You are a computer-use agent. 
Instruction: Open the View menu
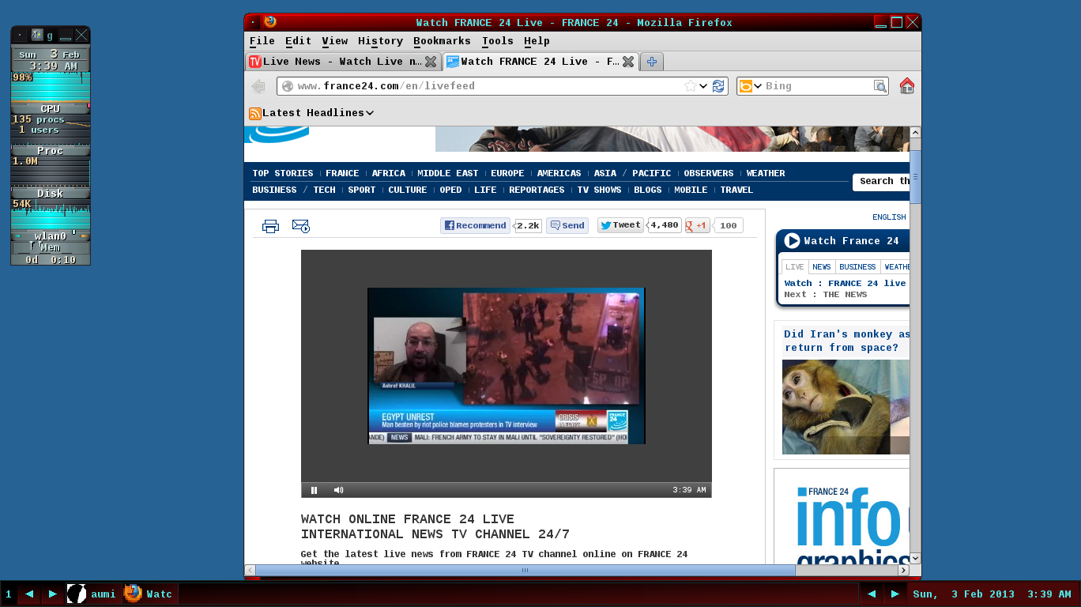tap(335, 41)
